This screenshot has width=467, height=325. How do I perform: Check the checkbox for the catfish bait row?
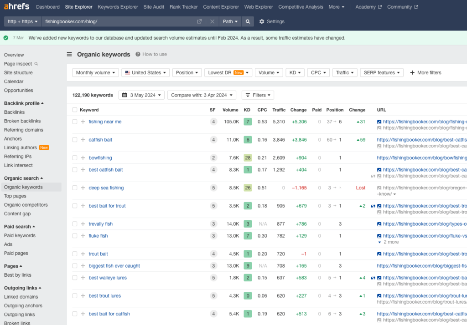(75, 140)
